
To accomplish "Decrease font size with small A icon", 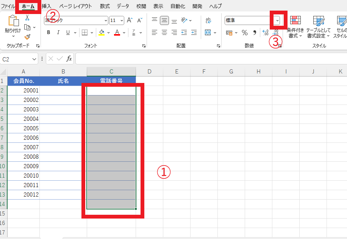I will pyautogui.click(x=140, y=20).
